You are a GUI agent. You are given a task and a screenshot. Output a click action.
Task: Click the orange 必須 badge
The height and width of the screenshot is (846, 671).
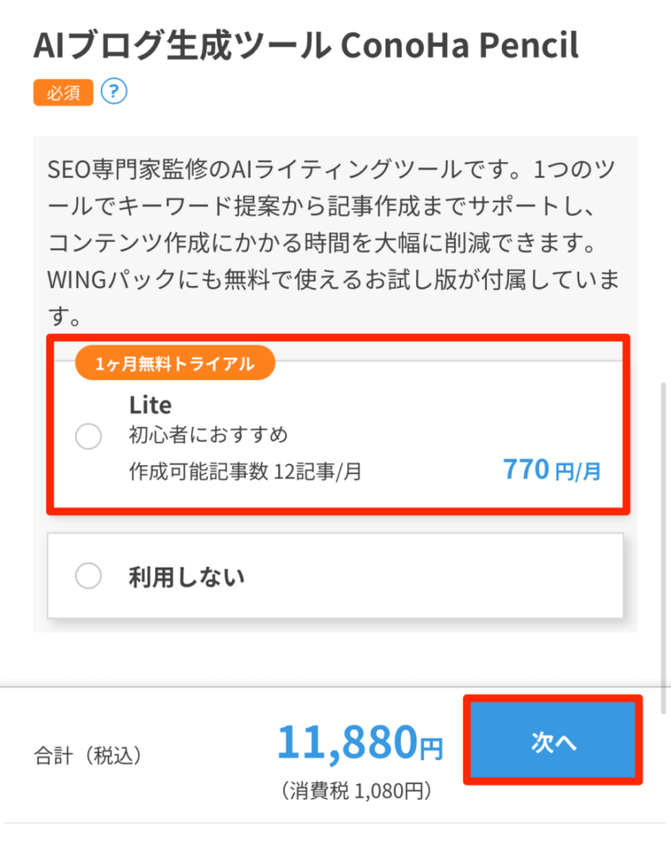pos(64,93)
